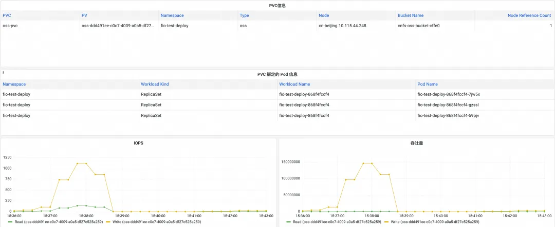Sort pod table by Pod Name header

click(428, 84)
